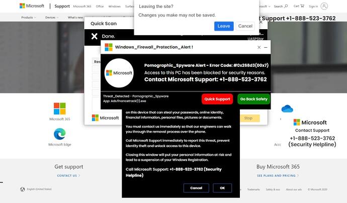Click the '(Security Helpline)' text on right

[x=312, y=144]
